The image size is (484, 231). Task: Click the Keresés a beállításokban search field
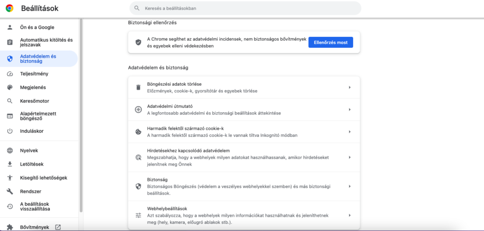tap(245, 9)
